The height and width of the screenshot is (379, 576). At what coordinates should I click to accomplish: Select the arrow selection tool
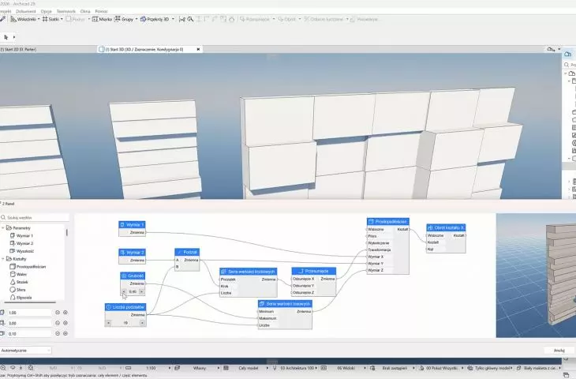click(6, 37)
